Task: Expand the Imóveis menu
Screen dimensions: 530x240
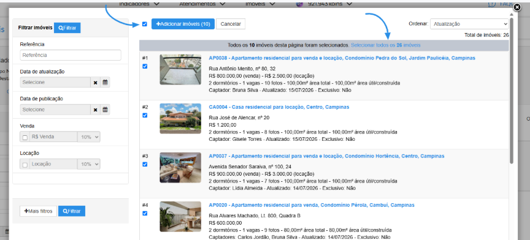Action: [260, 4]
